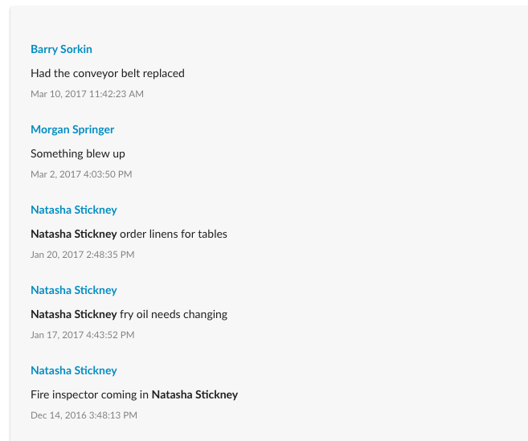Click Natasha Stickney name above fry oil note
Image resolution: width=528 pixels, height=441 pixels.
(73, 290)
